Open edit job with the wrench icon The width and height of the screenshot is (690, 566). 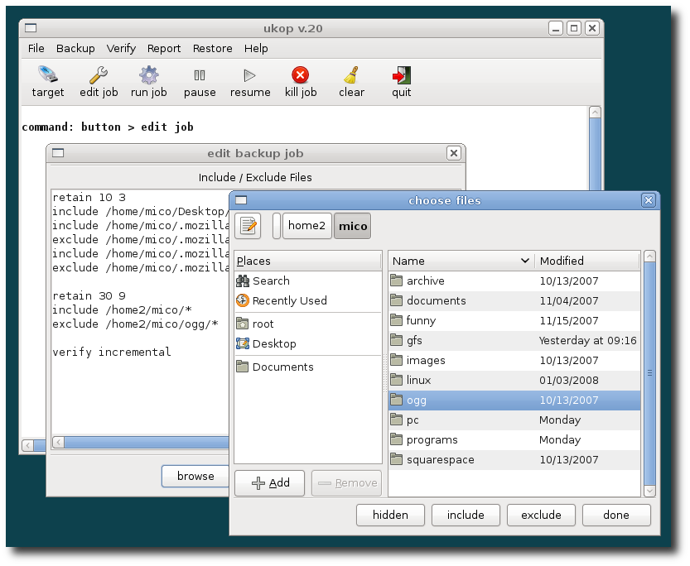(x=99, y=75)
